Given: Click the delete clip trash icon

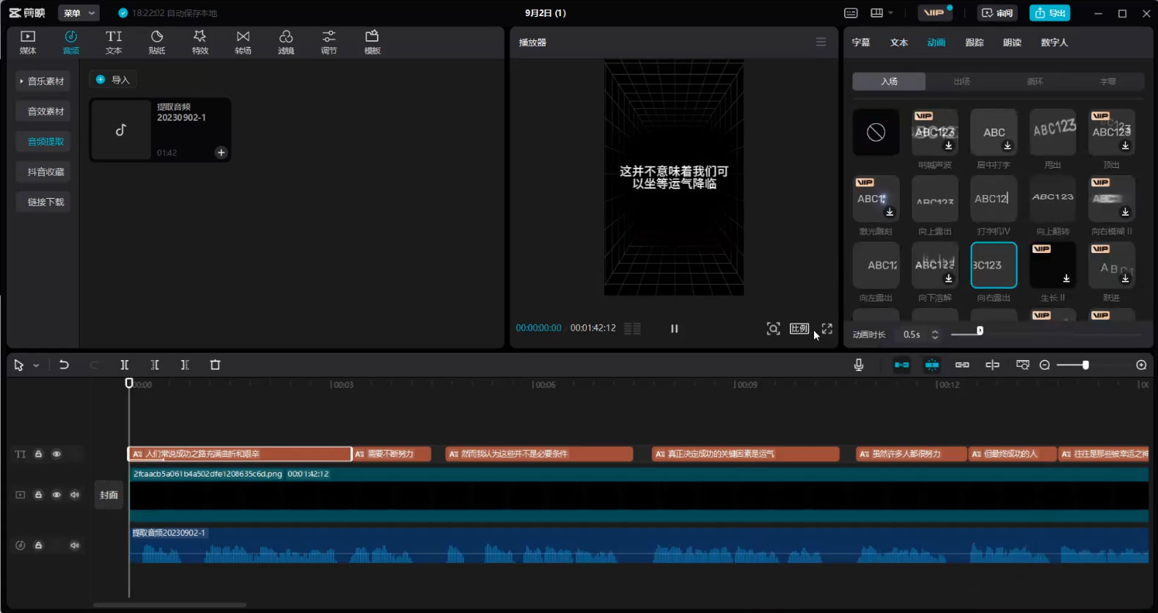Looking at the screenshot, I should click(x=215, y=365).
